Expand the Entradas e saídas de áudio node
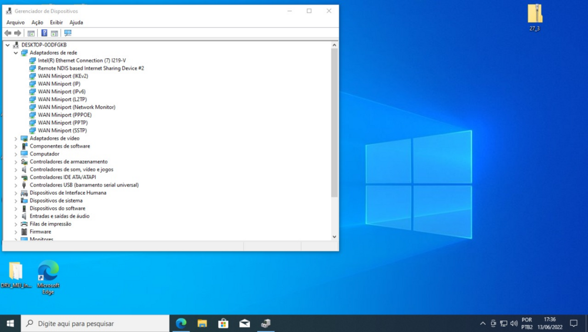588x332 pixels. pyautogui.click(x=16, y=216)
